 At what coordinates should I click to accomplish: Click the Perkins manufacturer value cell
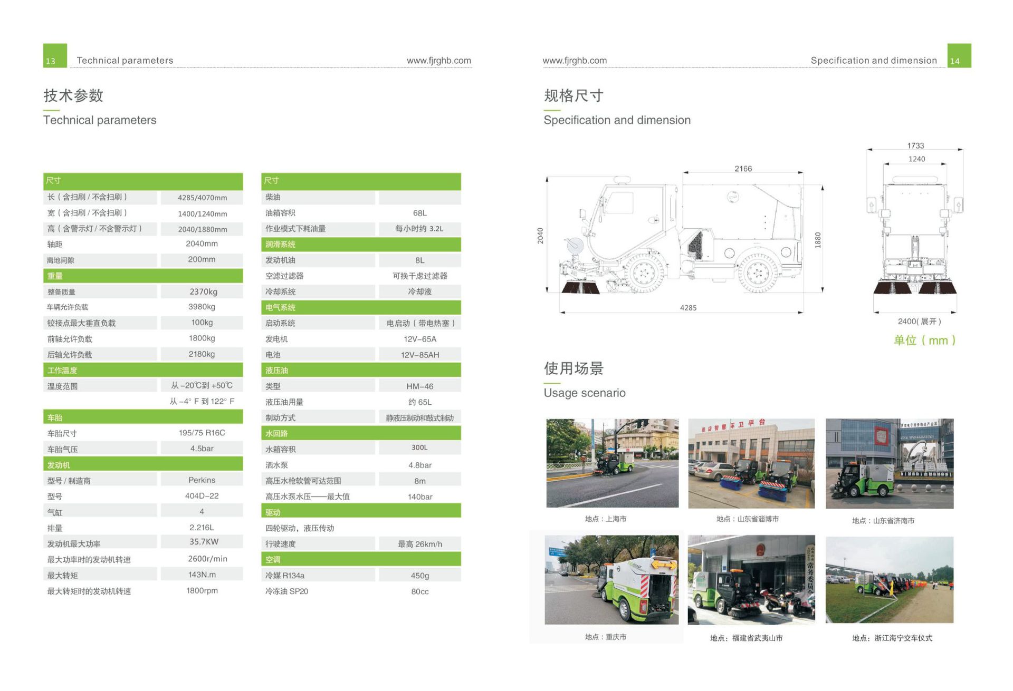click(x=202, y=480)
